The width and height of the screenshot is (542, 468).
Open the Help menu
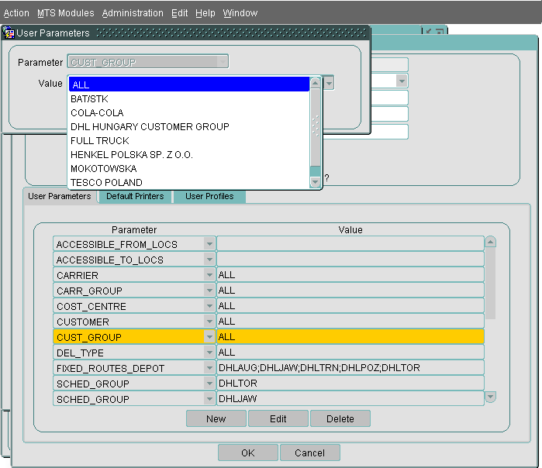(205, 13)
